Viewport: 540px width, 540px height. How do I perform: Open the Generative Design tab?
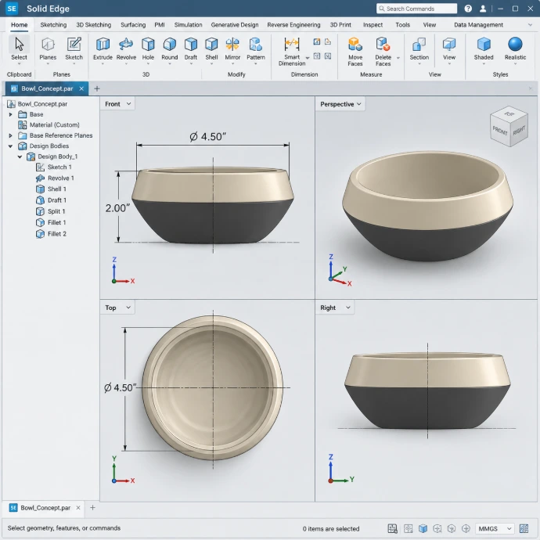click(x=235, y=25)
